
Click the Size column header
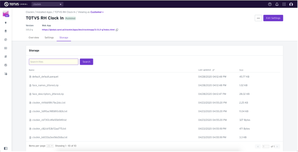pyautogui.click(x=241, y=70)
